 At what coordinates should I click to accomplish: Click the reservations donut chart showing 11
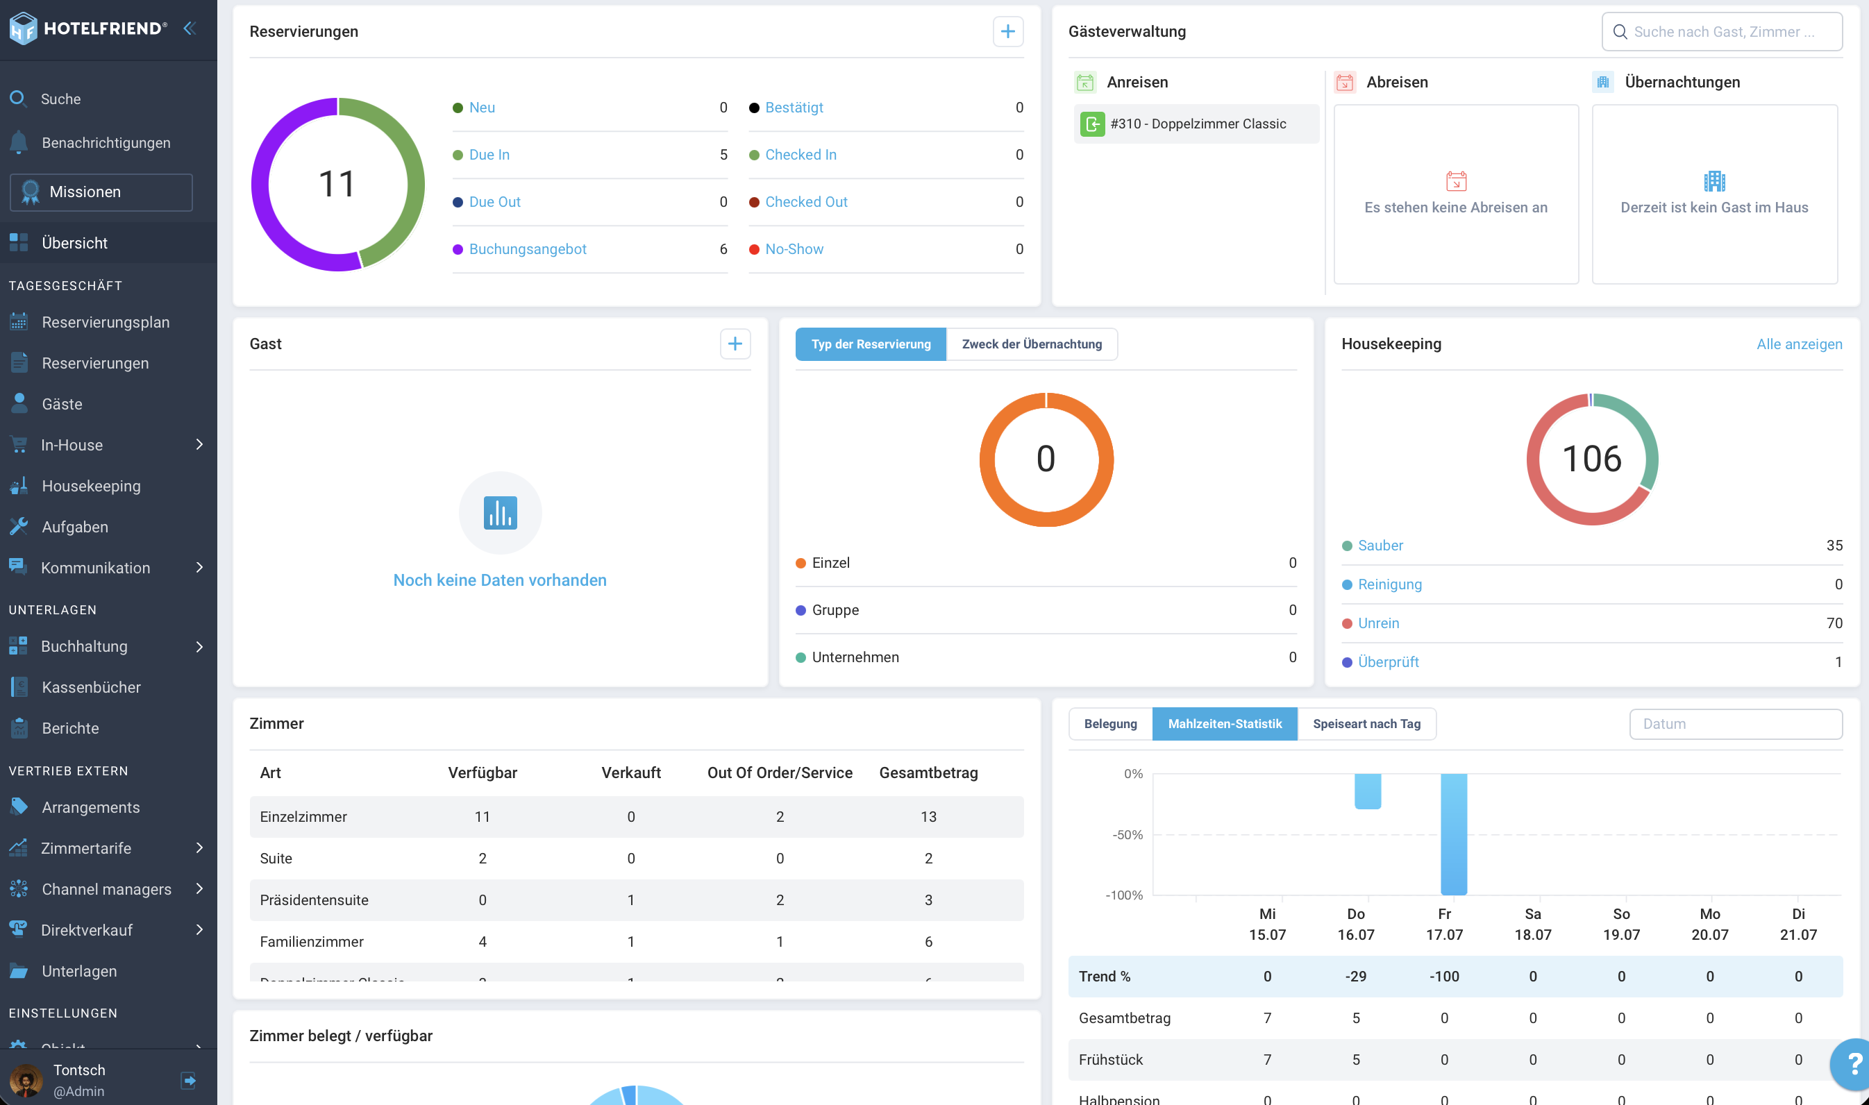coord(337,184)
